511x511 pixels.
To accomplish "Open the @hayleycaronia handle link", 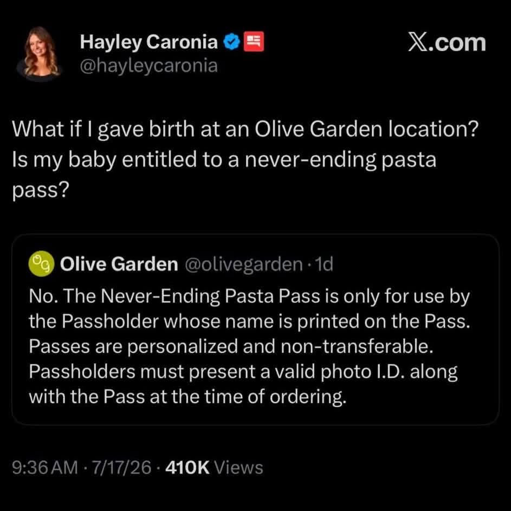I will coord(149,66).
